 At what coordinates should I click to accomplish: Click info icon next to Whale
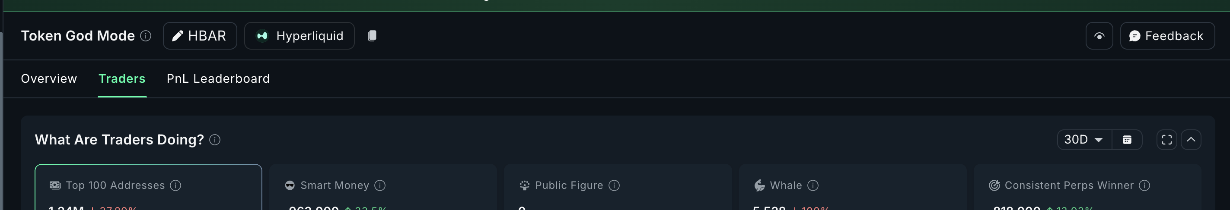pos(813,185)
